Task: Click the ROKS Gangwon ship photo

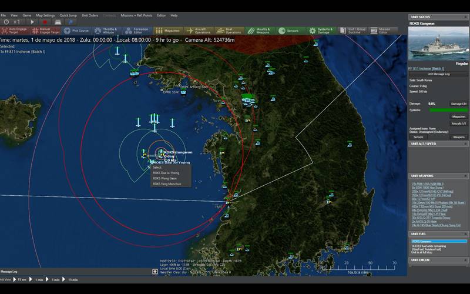Action: [x=438, y=43]
